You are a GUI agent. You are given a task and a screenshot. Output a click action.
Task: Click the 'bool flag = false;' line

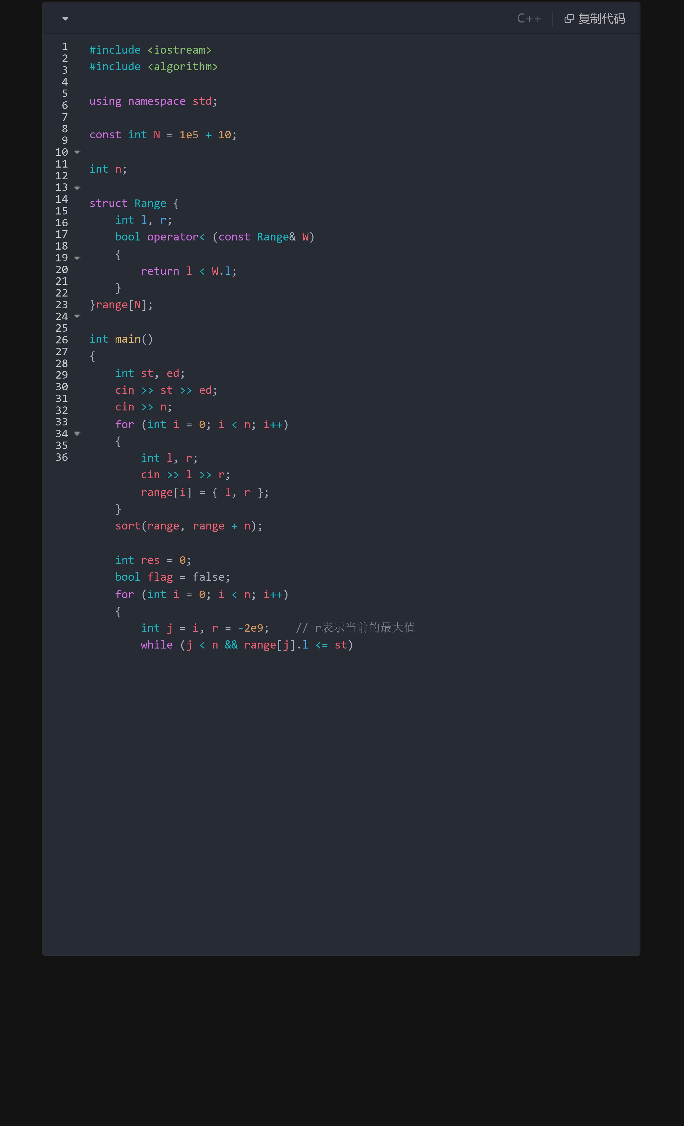point(172,577)
